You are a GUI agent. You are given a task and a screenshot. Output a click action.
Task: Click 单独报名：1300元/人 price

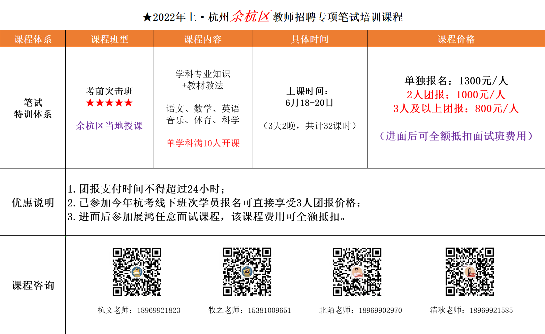tap(456, 81)
